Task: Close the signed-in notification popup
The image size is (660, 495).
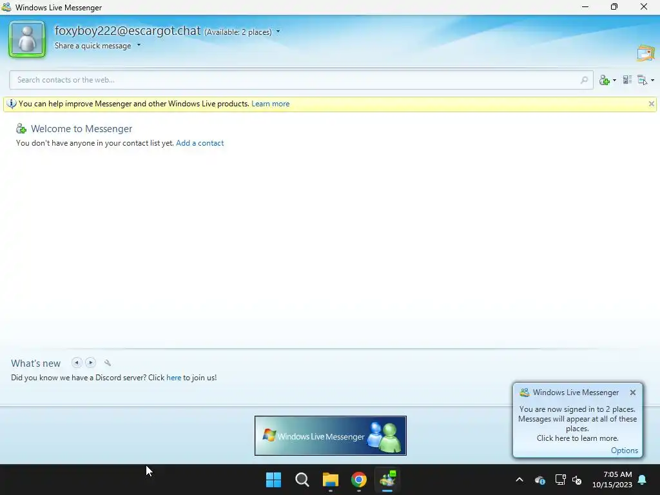Action: [633, 393]
